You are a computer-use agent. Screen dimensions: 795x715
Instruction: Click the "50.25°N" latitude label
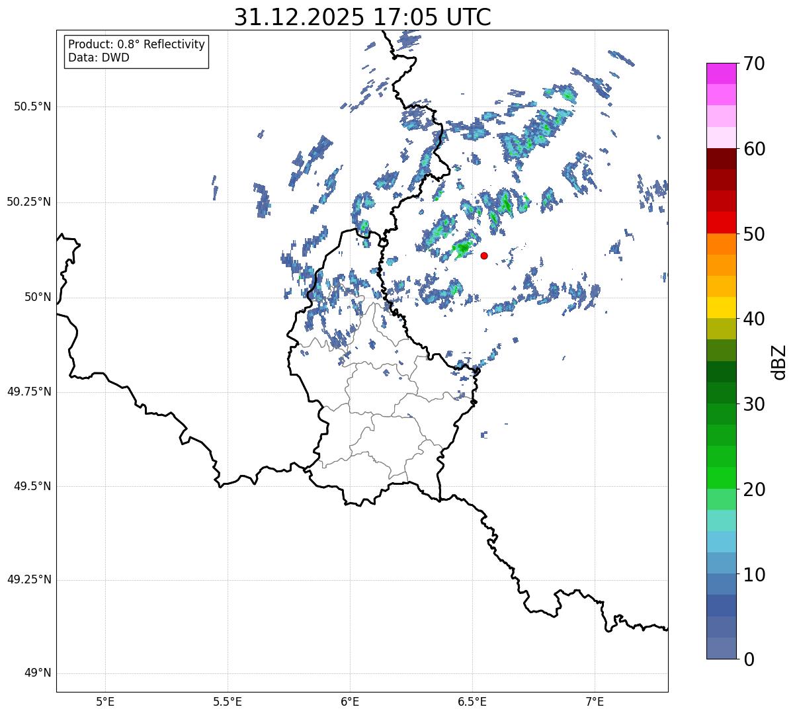click(x=29, y=202)
